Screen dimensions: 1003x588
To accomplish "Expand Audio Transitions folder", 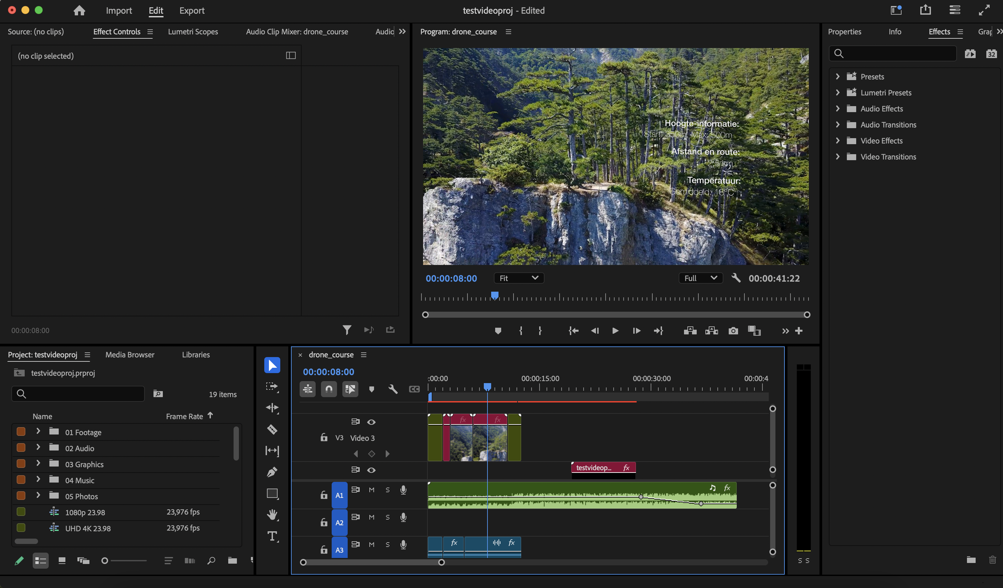I will pos(838,124).
